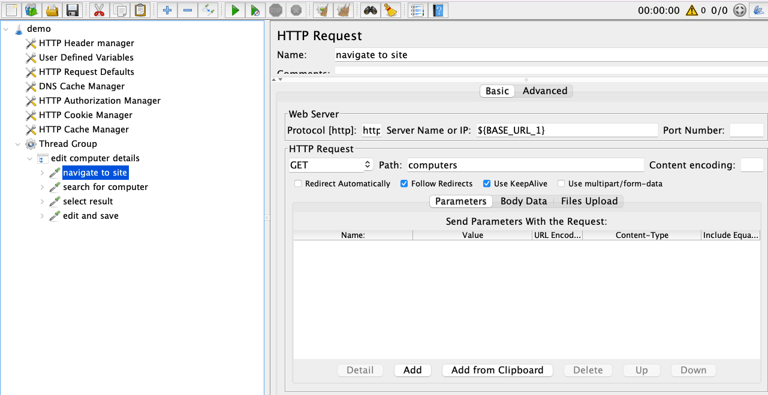The image size is (768, 395).
Task: Switch to the Basic tab
Action: click(497, 91)
